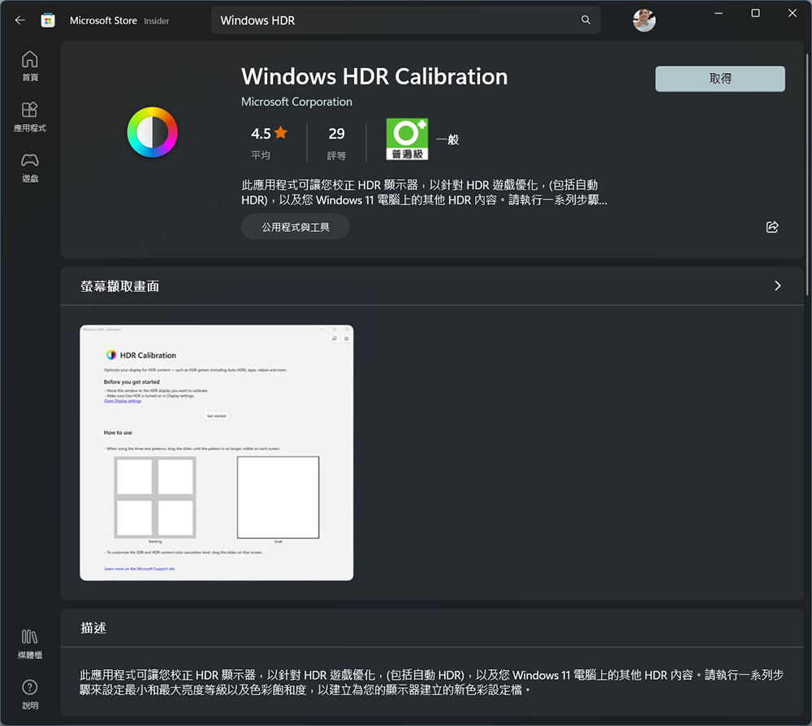Open the 首頁 home section in sidebar
Screen dimensions: 812x726
click(29, 67)
